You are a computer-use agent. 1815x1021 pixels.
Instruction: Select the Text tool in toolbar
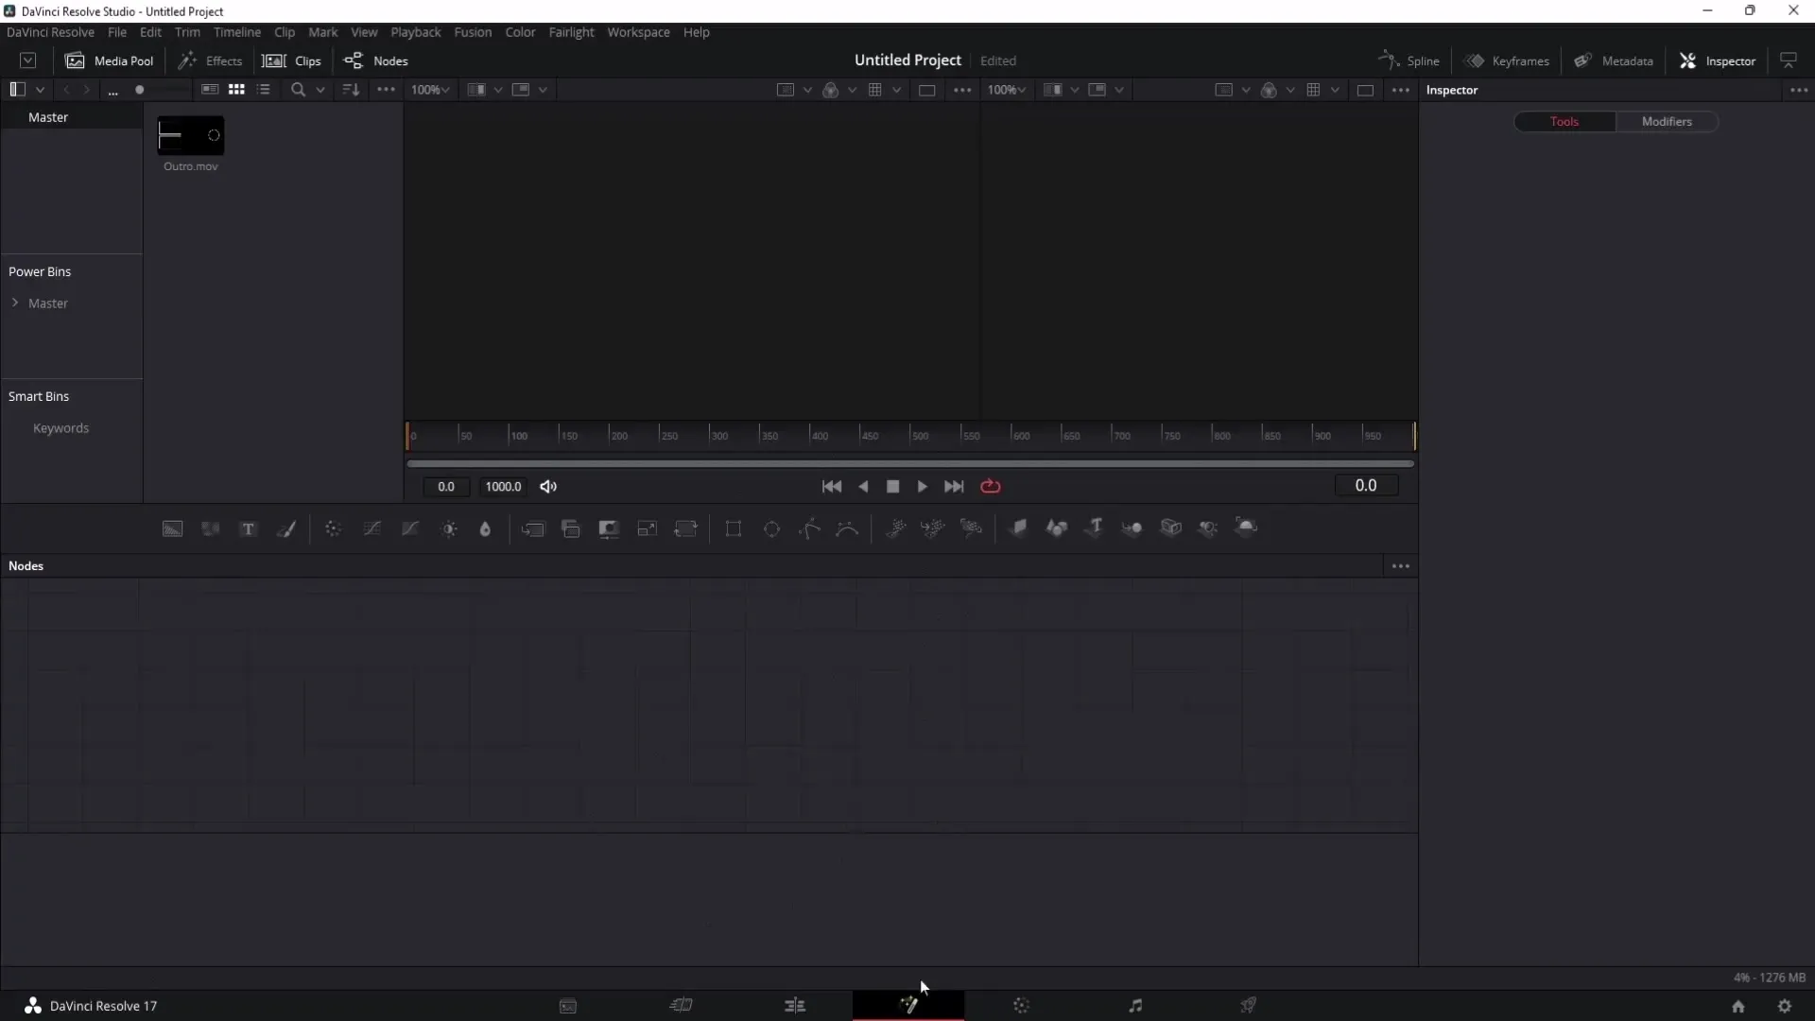tap(248, 528)
